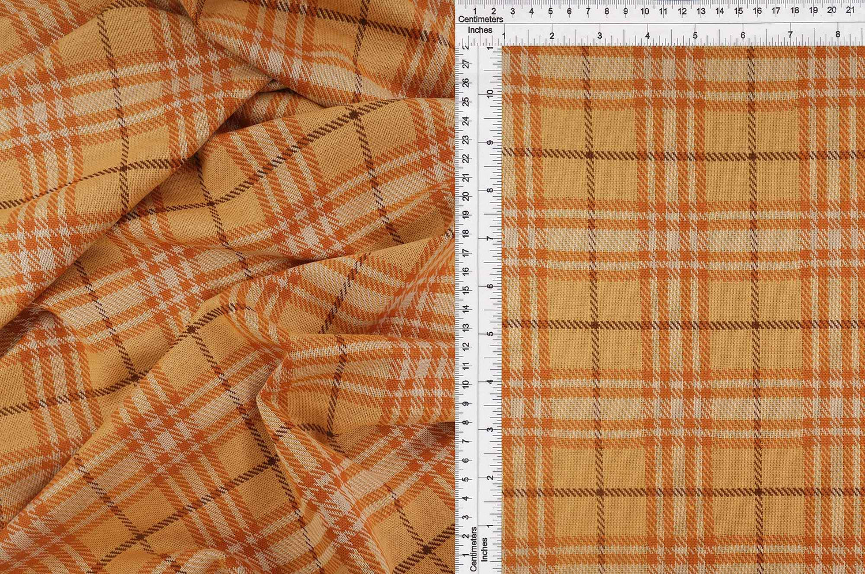Click the 27 cm mark on vertical ruler
This screenshot has width=865, height=574.
pyautogui.click(x=465, y=65)
